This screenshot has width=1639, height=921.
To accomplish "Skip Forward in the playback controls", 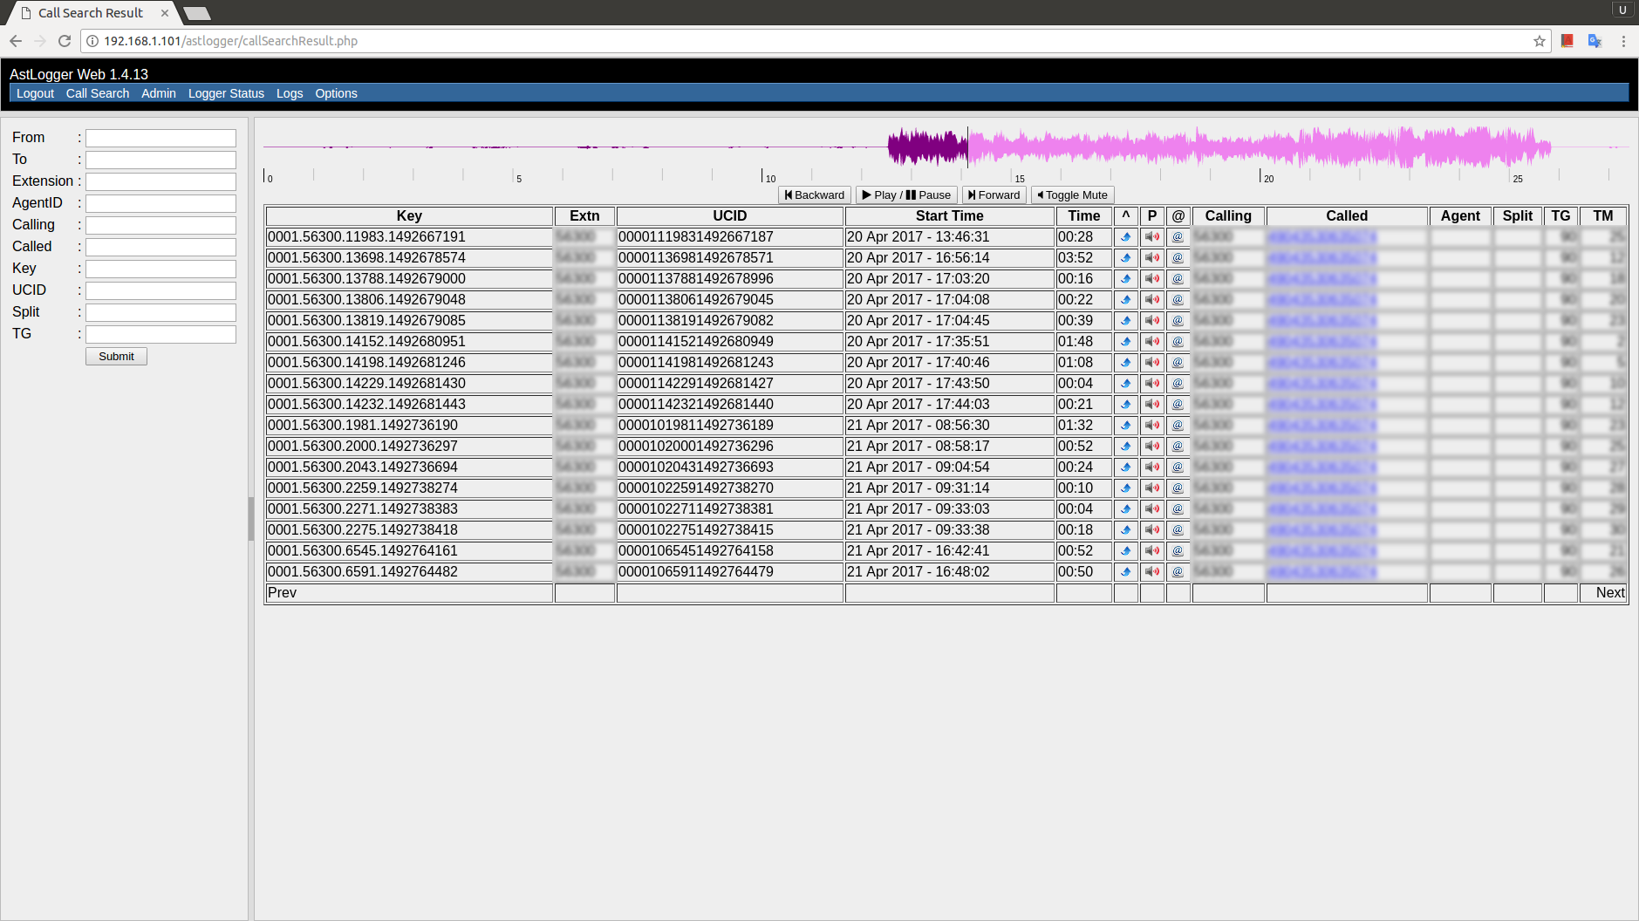I will tap(993, 194).
